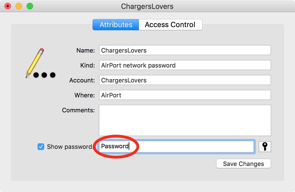Click the pencil password item icon

[x=40, y=64]
